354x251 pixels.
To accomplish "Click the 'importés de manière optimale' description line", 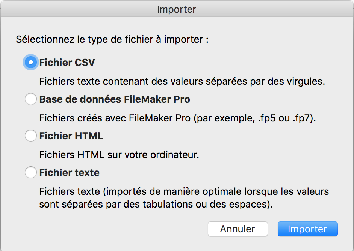I will [x=184, y=192].
